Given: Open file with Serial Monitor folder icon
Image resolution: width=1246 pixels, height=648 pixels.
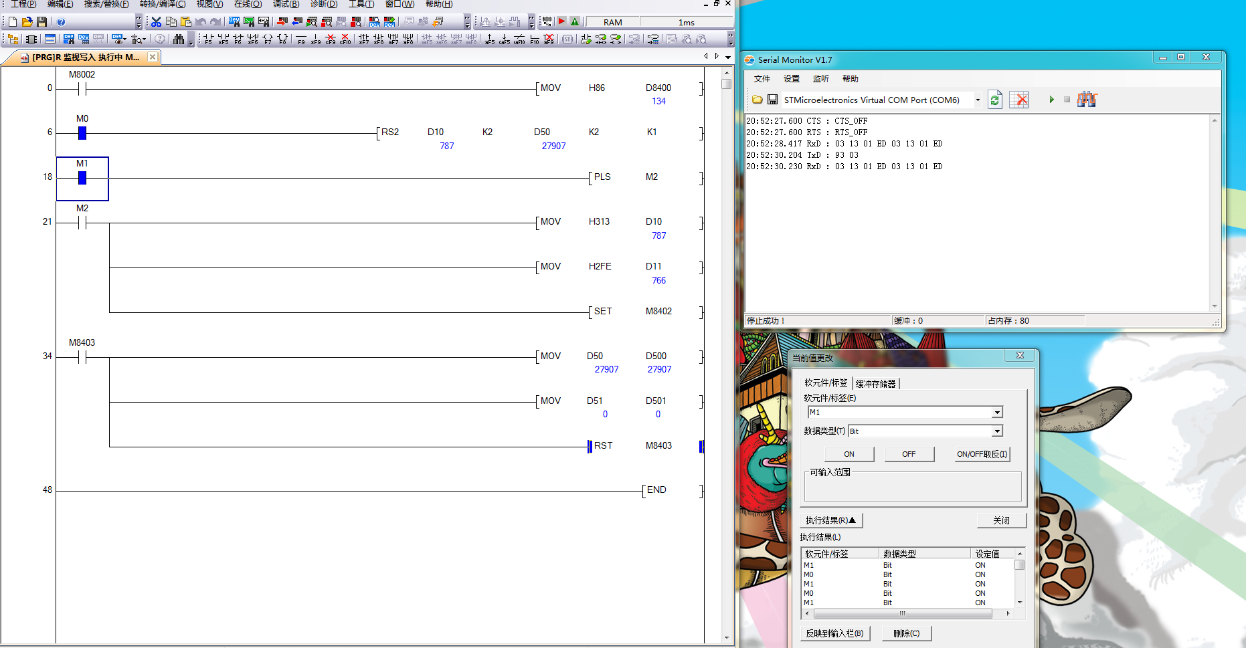Looking at the screenshot, I should click(x=757, y=100).
